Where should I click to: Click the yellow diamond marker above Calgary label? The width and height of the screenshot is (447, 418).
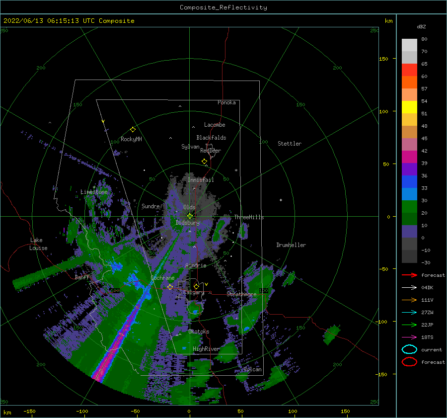point(196,286)
